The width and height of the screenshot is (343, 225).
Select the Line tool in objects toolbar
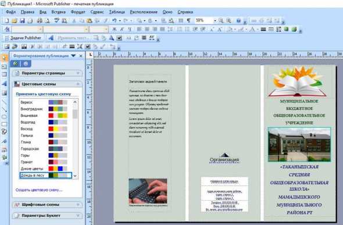(x=4, y=102)
